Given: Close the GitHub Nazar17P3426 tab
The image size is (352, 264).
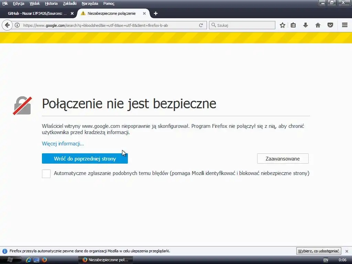Looking at the screenshot, I should tap(72, 13).
